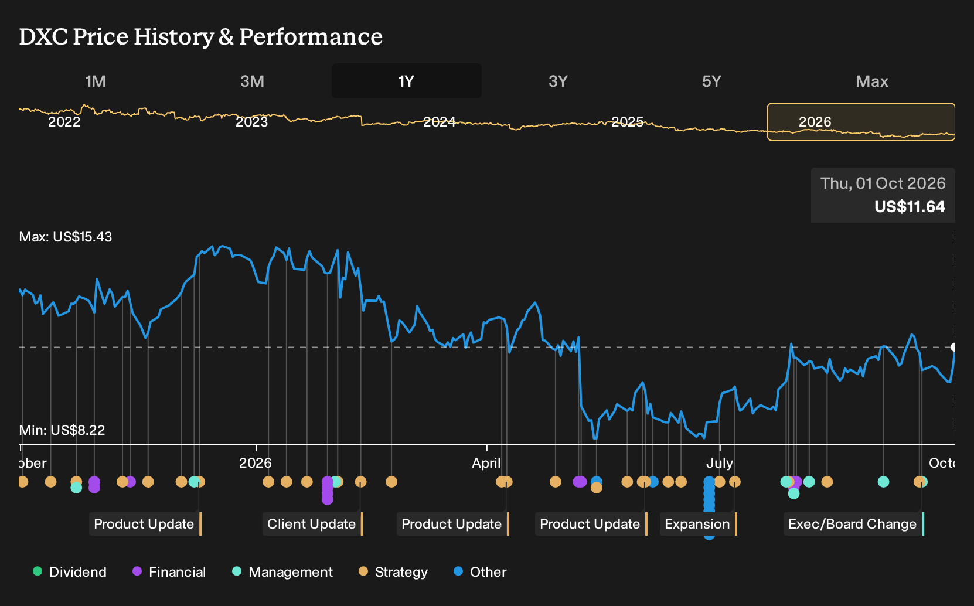Click the "US$11.64" price value
This screenshot has height=606, width=974.
(910, 207)
